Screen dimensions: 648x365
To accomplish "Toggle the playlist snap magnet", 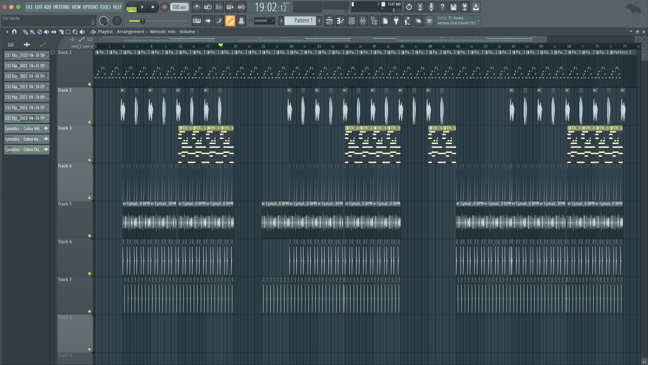I will coord(14,32).
